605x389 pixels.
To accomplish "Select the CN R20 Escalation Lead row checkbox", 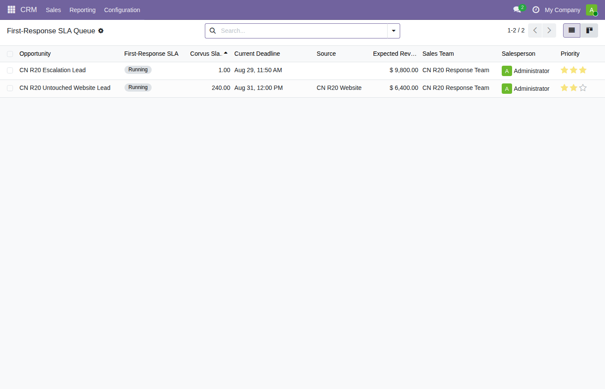I will click(10, 70).
